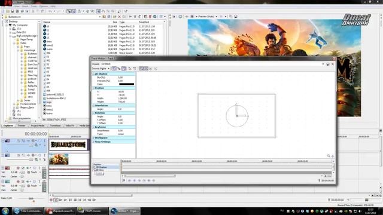Collapse the Position property section

[93, 88]
